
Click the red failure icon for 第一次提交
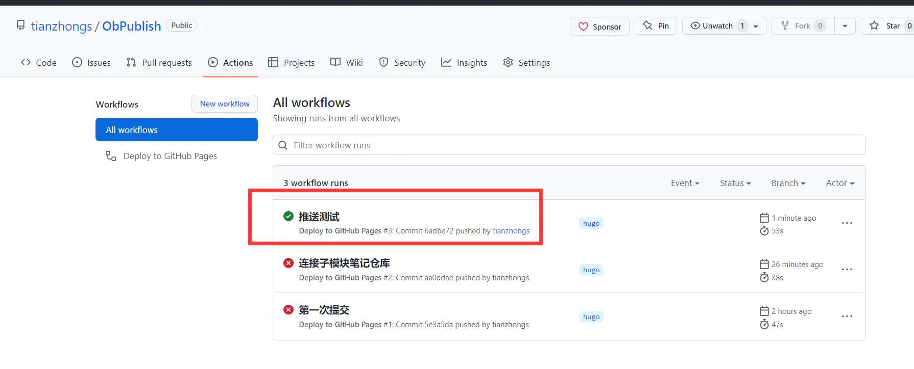click(x=288, y=310)
